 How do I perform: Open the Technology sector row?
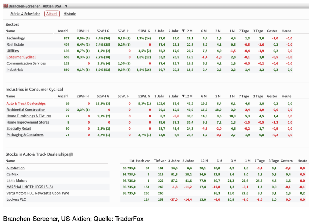pyautogui.click(x=15, y=38)
